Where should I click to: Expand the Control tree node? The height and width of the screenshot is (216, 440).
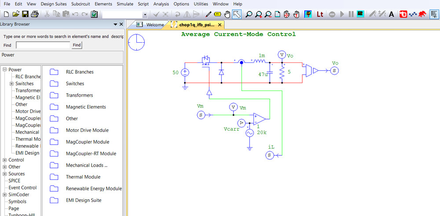click(5, 160)
